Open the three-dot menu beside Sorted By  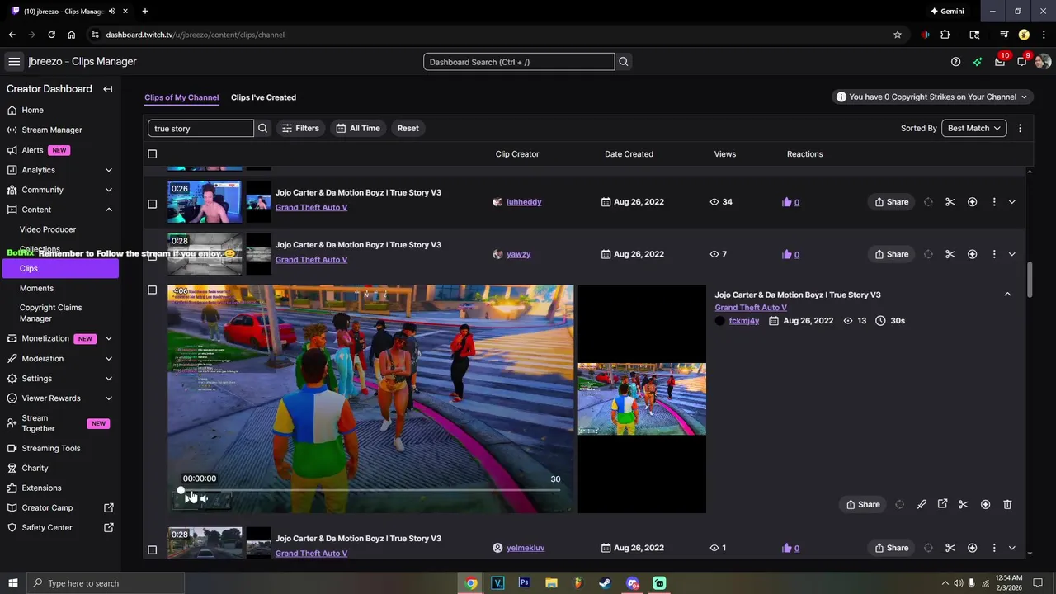pos(1020,128)
